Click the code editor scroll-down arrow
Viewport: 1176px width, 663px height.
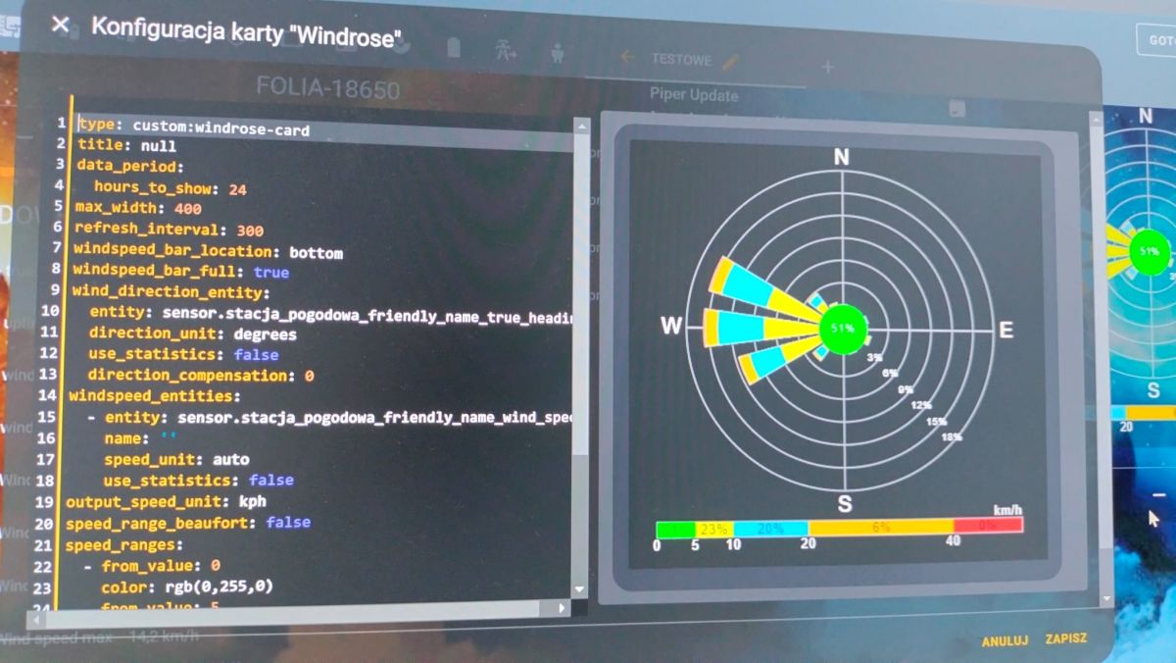[x=579, y=588]
